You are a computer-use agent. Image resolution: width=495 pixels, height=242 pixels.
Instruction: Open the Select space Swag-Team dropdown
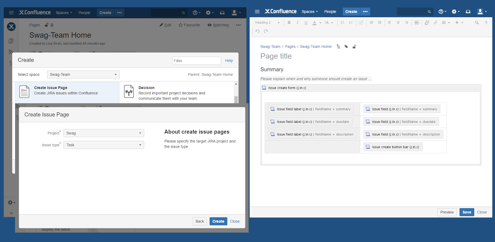(83, 74)
